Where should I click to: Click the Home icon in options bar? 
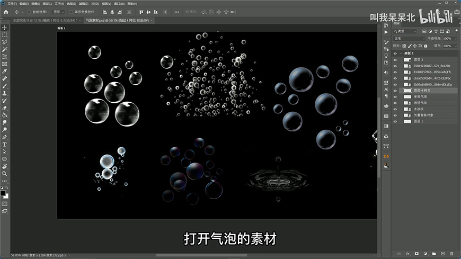pos(6,12)
